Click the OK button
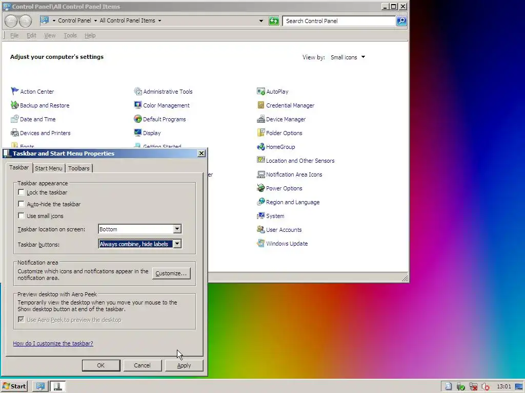 click(101, 365)
